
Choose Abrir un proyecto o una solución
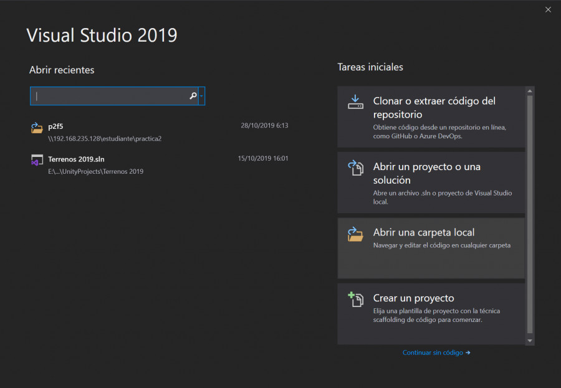pos(431,182)
